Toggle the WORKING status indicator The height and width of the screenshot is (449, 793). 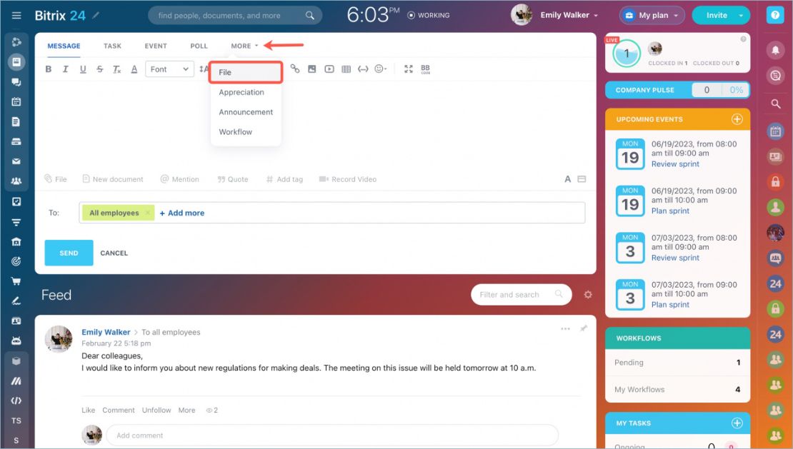pyautogui.click(x=429, y=15)
